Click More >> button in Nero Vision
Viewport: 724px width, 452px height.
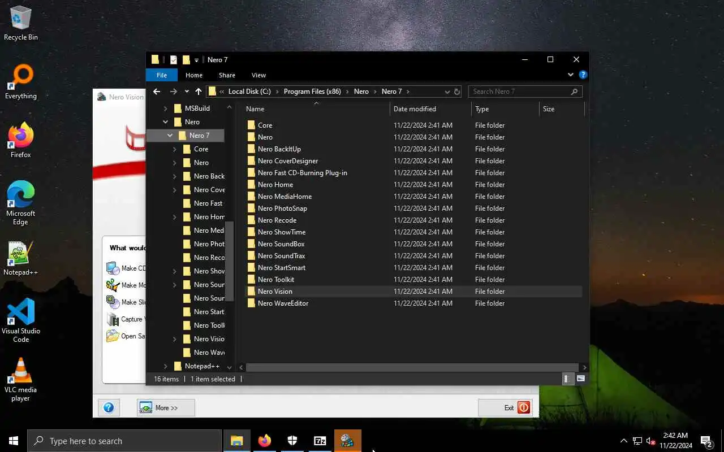tap(166, 407)
